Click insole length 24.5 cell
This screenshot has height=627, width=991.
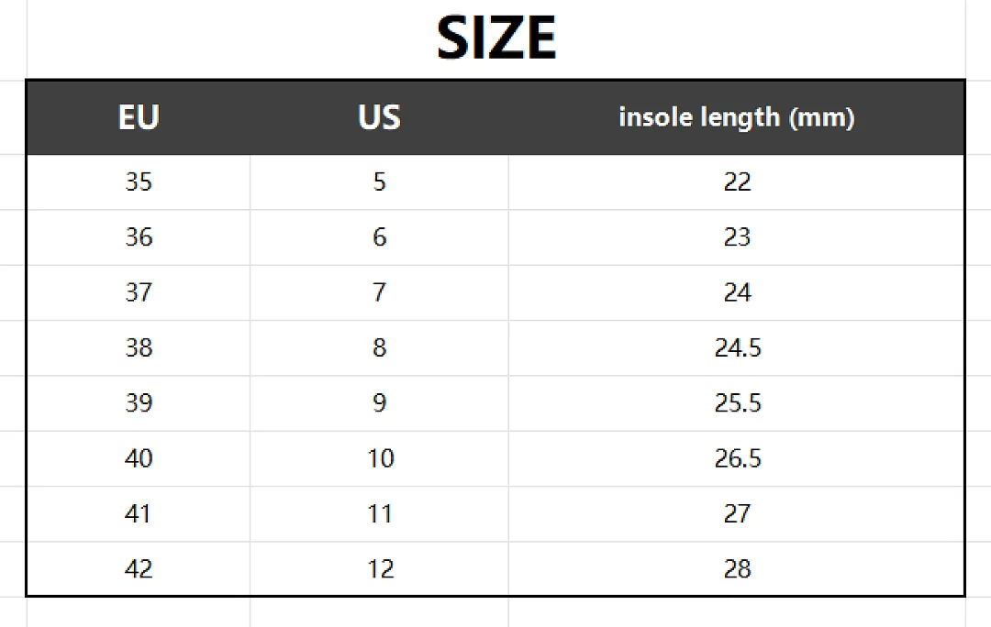[737, 348]
